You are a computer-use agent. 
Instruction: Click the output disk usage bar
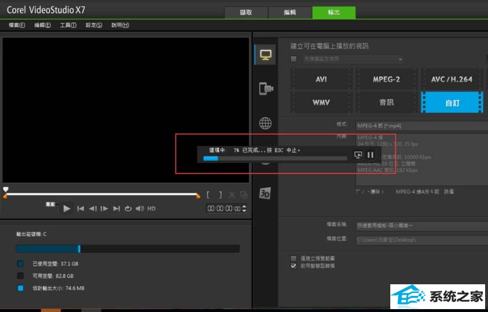pos(128,248)
